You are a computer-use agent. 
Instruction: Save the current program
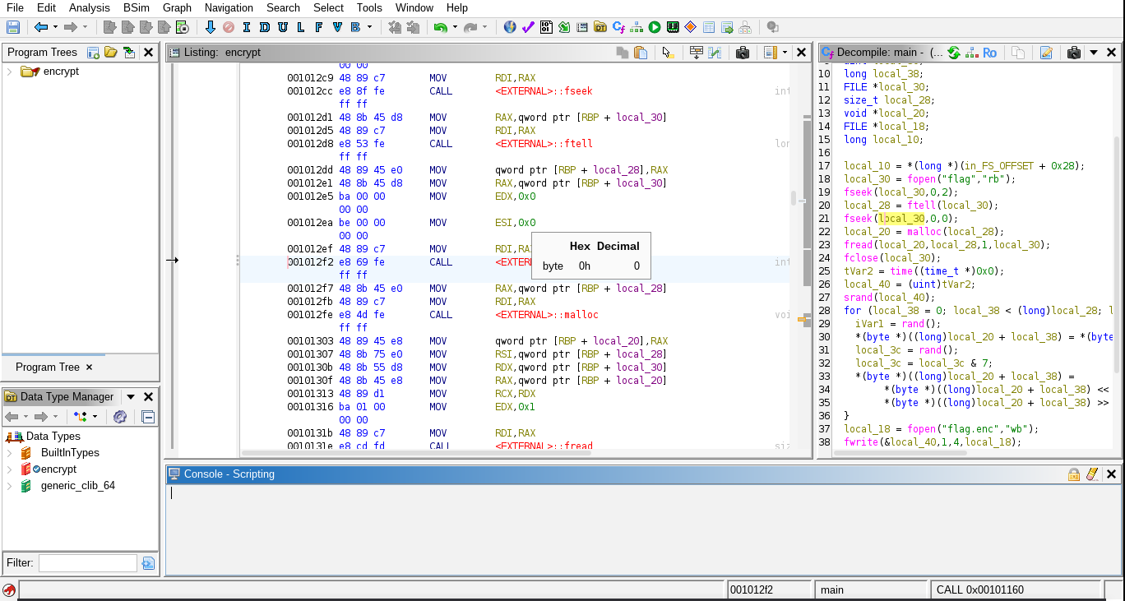[12, 27]
